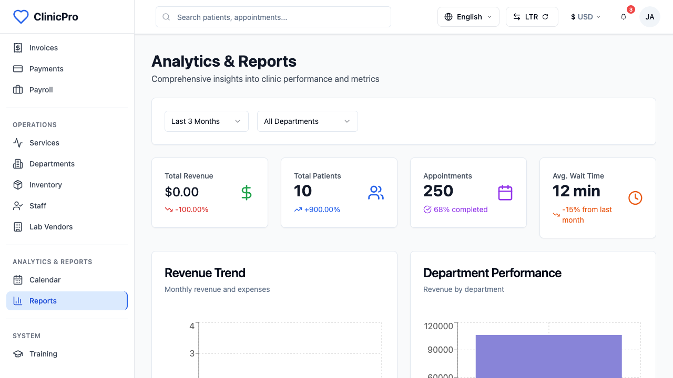Go to Lab Vendors page
Screen dimensions: 673x378
[x=67, y=227]
